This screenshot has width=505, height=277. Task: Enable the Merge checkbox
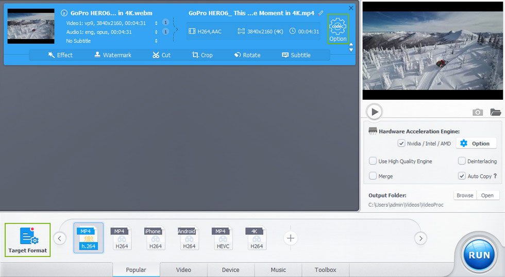(373, 176)
